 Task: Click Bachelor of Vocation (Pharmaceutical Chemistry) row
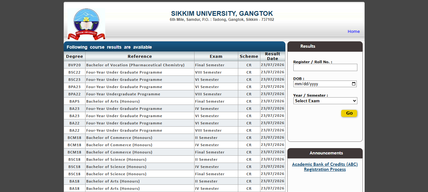[175, 65]
